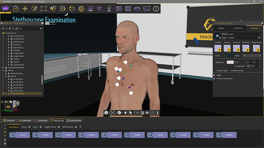This screenshot has height=148, width=264.
Task: Click the purple grid catalog icon
Action: point(128,9)
